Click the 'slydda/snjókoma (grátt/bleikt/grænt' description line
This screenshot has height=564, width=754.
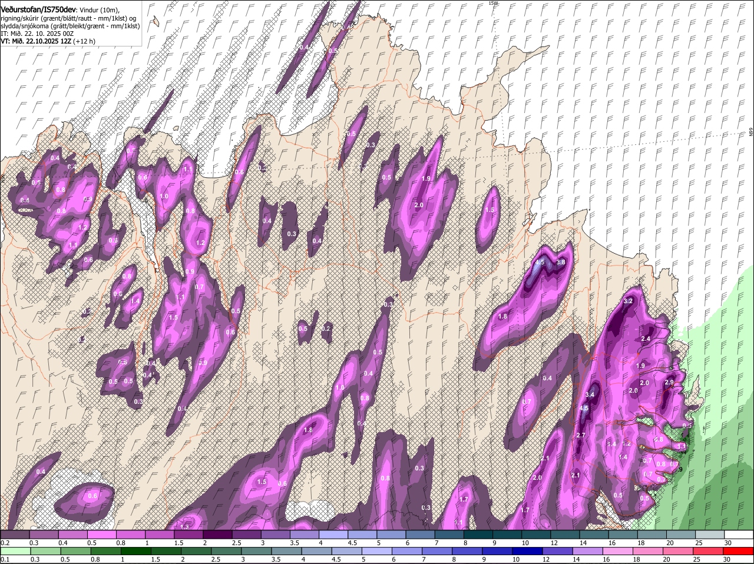click(70, 25)
